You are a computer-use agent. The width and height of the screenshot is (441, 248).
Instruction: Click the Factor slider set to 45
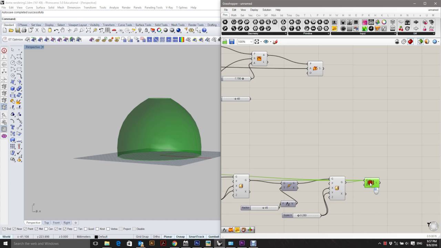(x=260, y=208)
